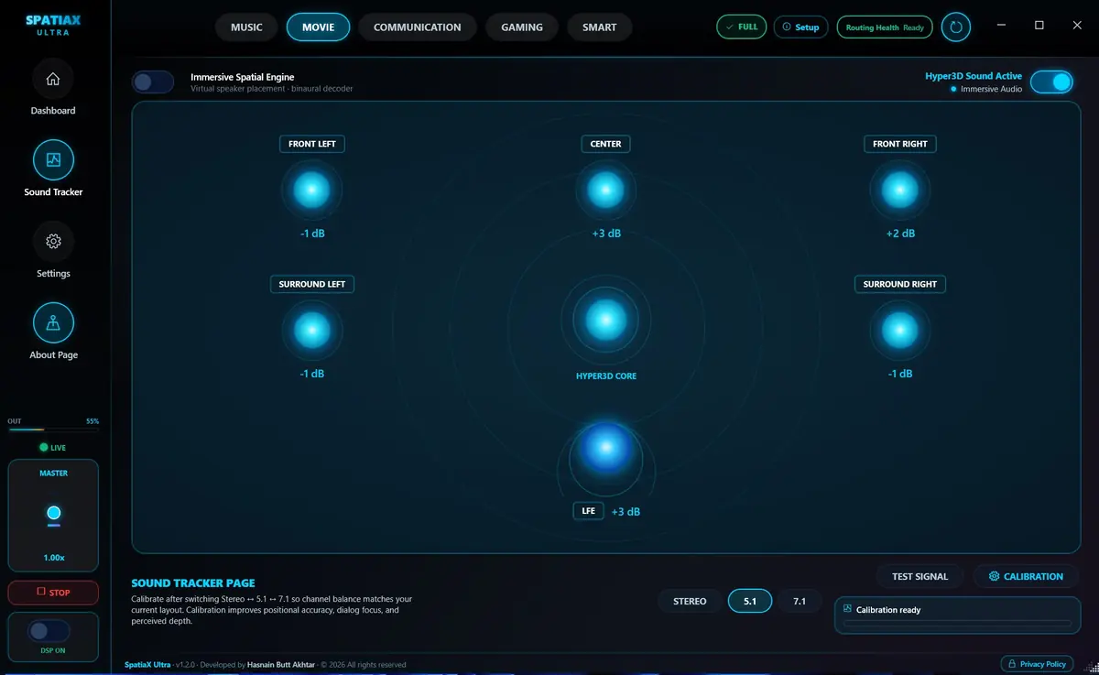
Task: Run the CALIBRATION button
Action: 1026,576
